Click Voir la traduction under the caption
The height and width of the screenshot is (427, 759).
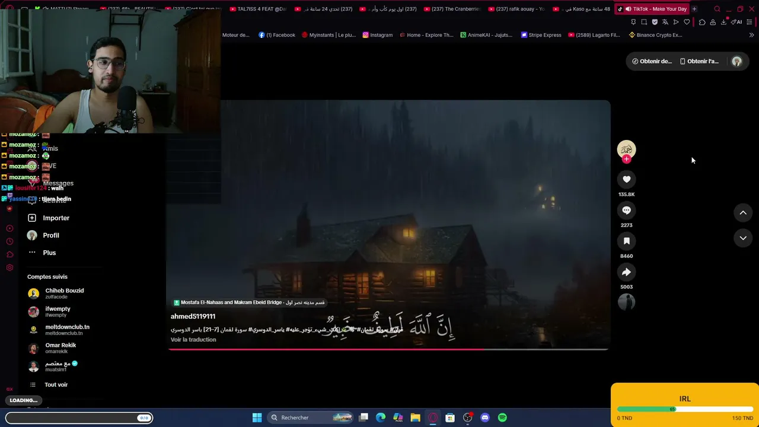[x=193, y=340]
